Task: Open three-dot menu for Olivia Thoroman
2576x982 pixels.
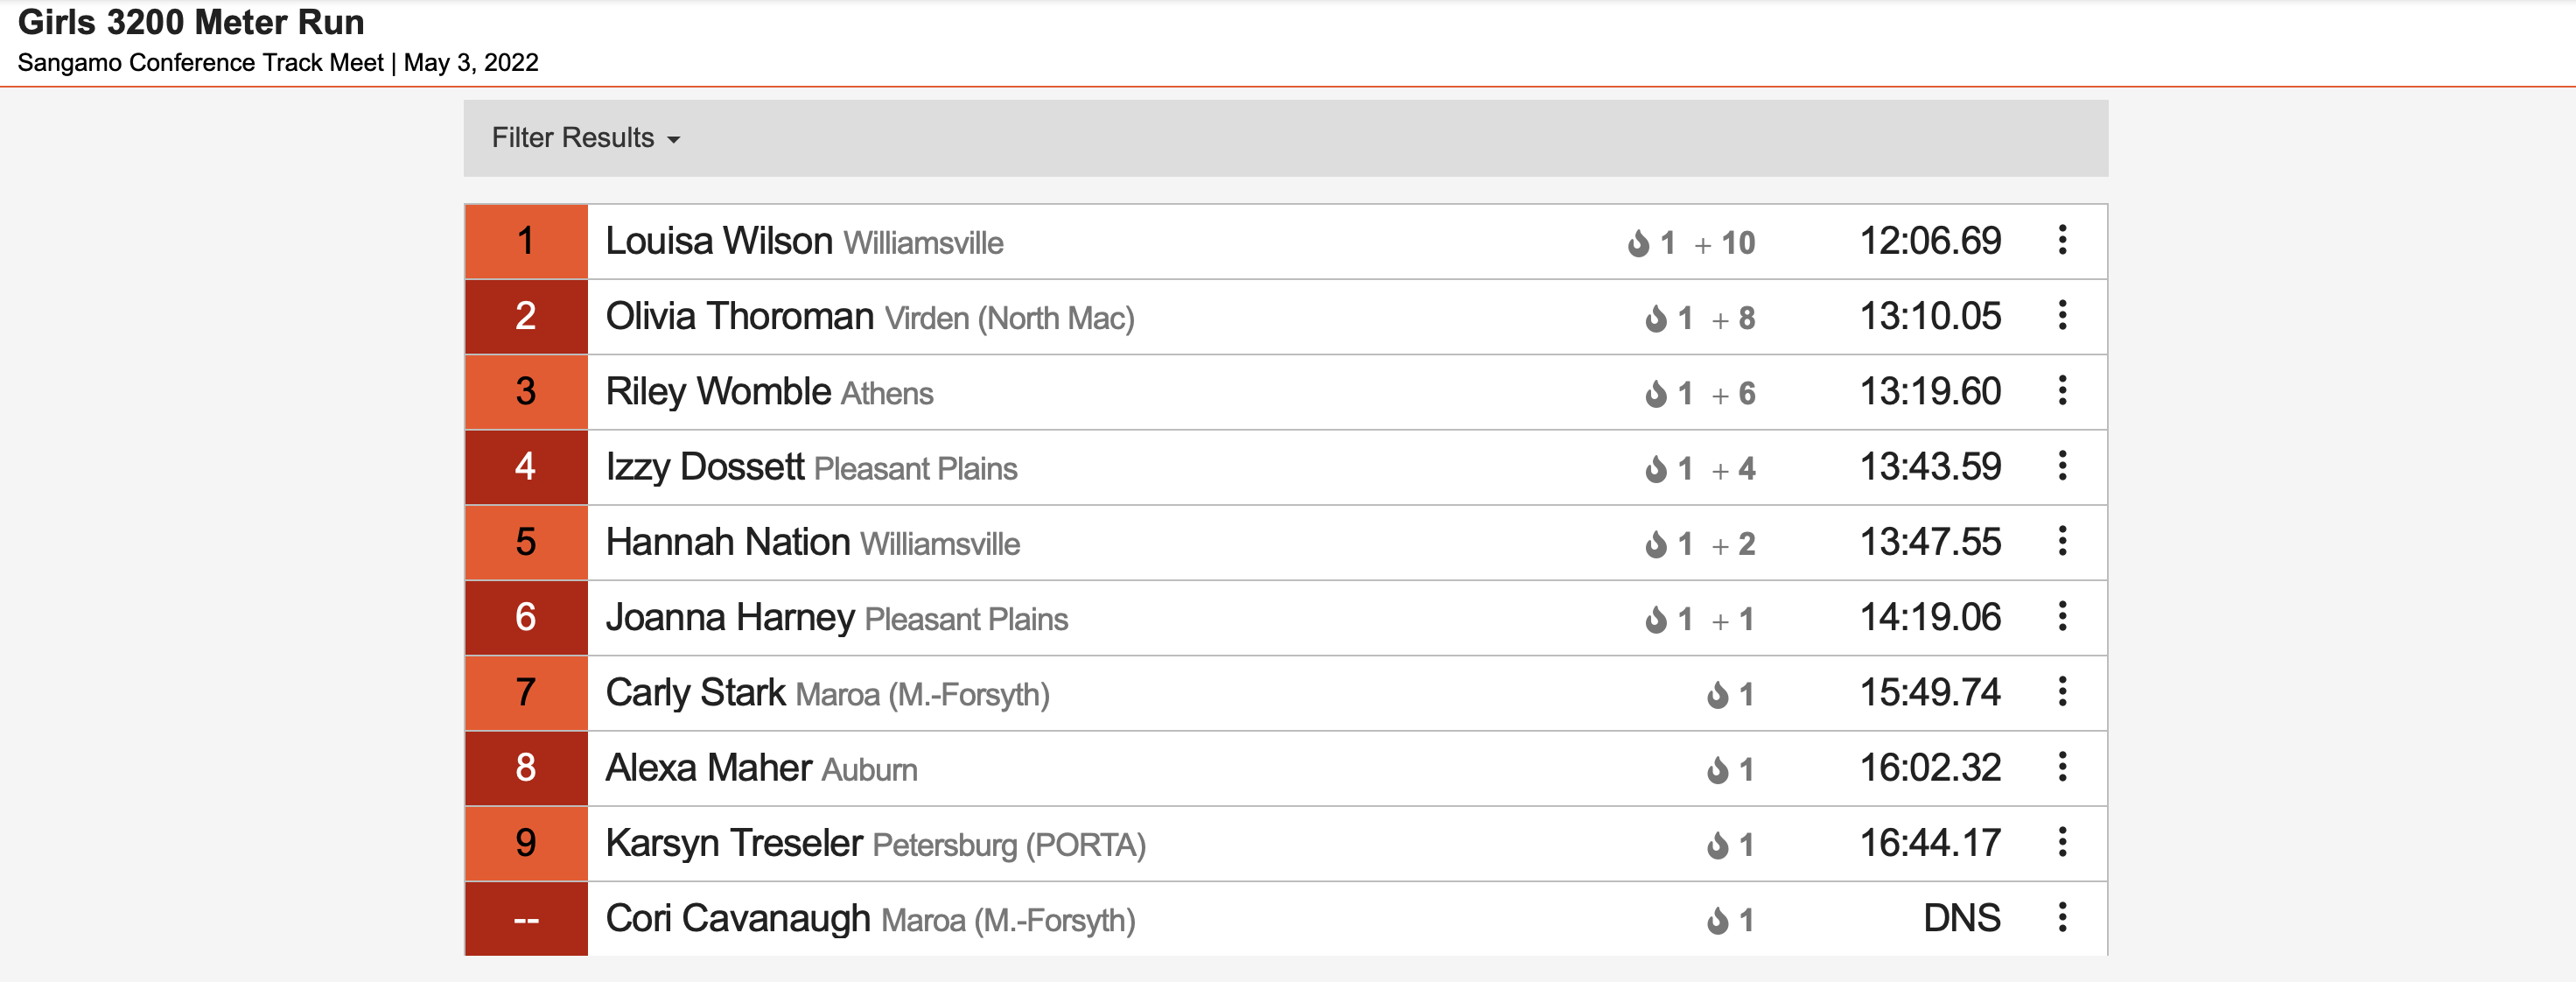Action: tap(2062, 316)
